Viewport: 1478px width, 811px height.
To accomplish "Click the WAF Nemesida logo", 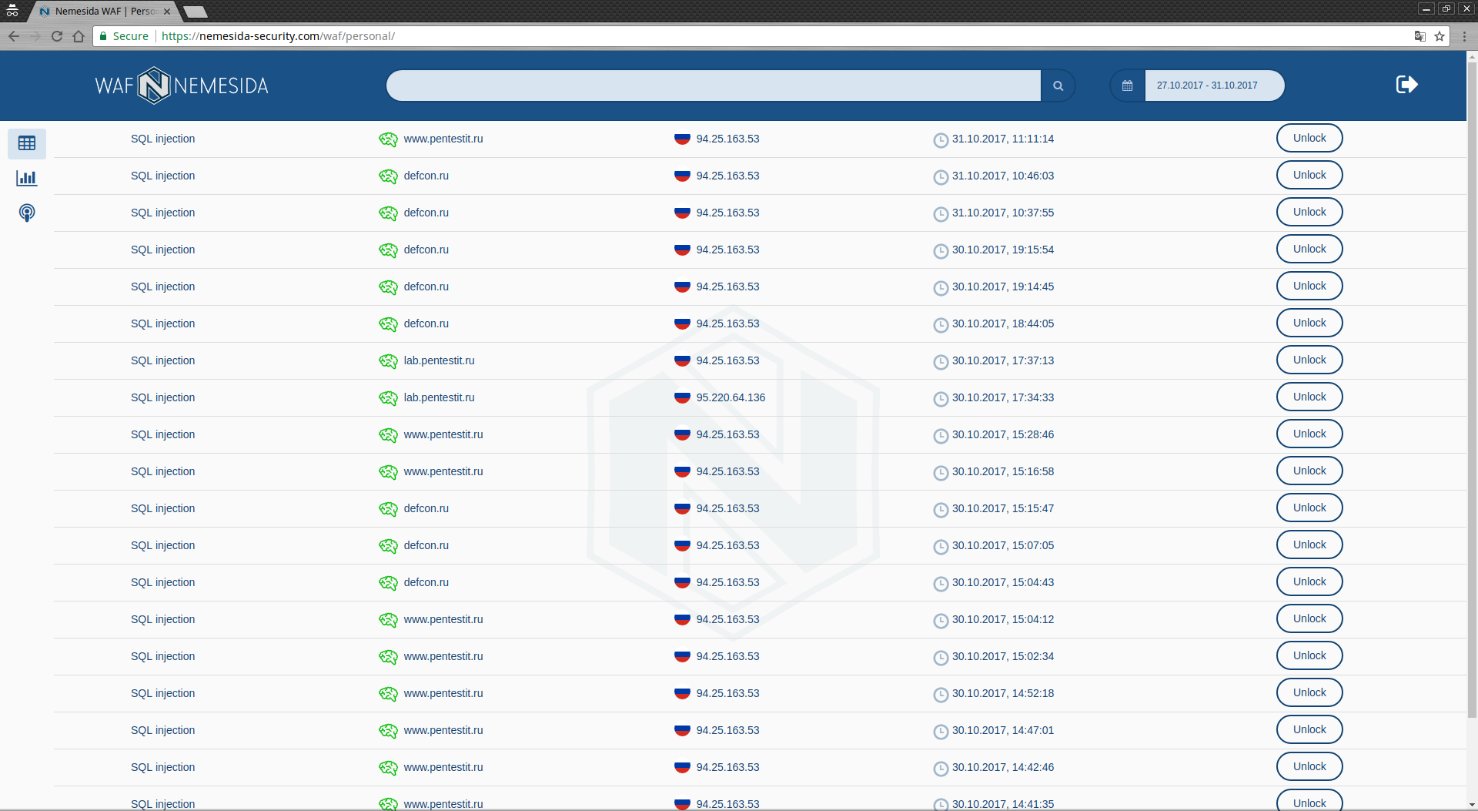I will pyautogui.click(x=182, y=85).
